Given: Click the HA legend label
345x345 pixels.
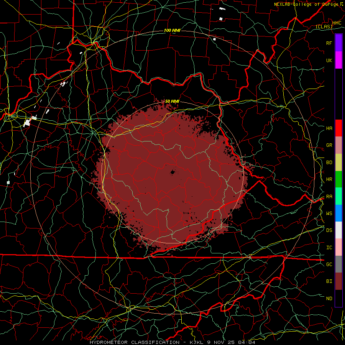Looking at the screenshot, I should coord(329,128).
